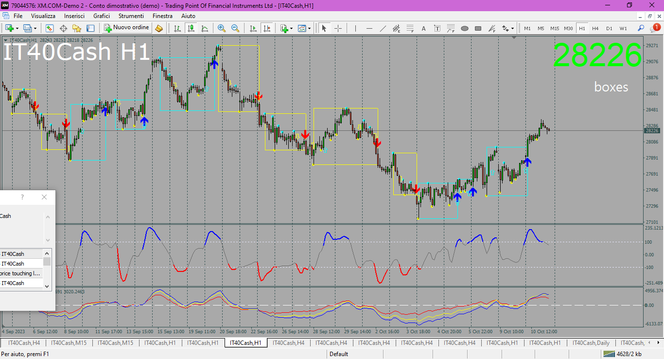Switch chart to line chart style
Image resolution: width=664 pixels, height=359 pixels.
(x=205, y=28)
